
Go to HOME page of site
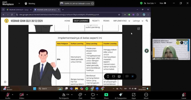click(x=67, y=21)
